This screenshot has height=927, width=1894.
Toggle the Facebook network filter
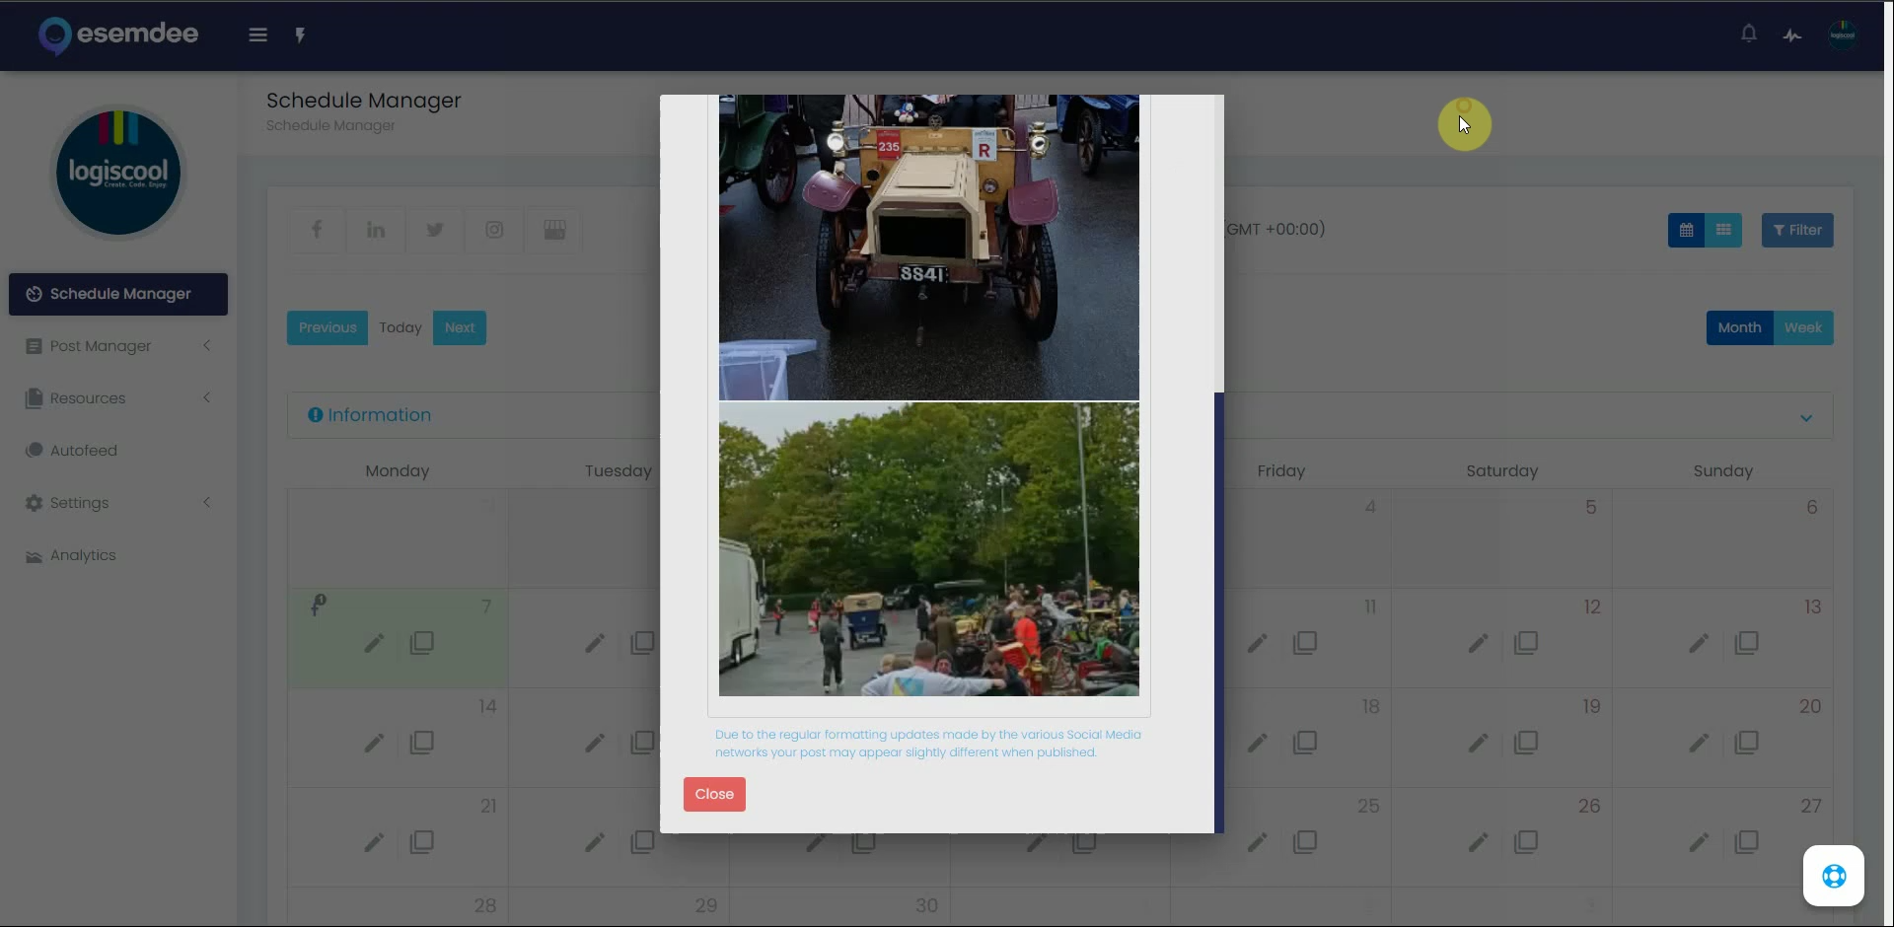tap(317, 230)
